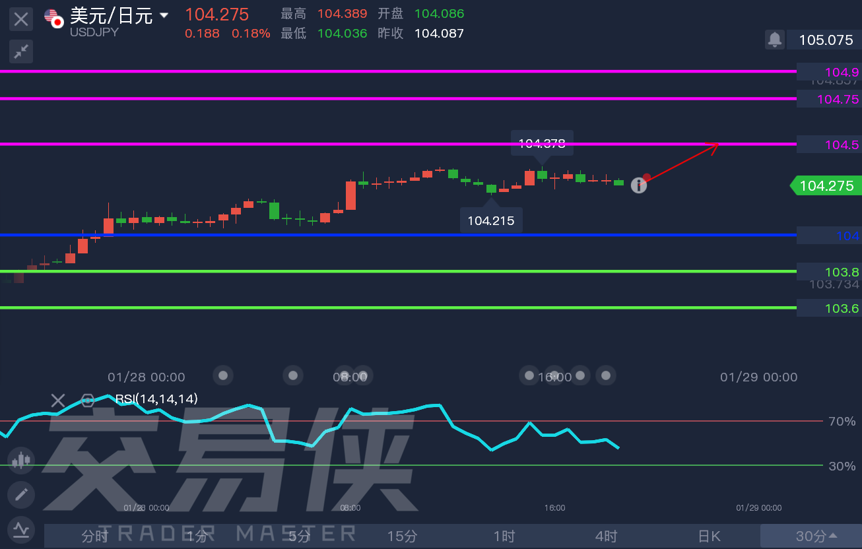Open the candlestick chart type icon
The width and height of the screenshot is (862, 549).
pyautogui.click(x=21, y=460)
